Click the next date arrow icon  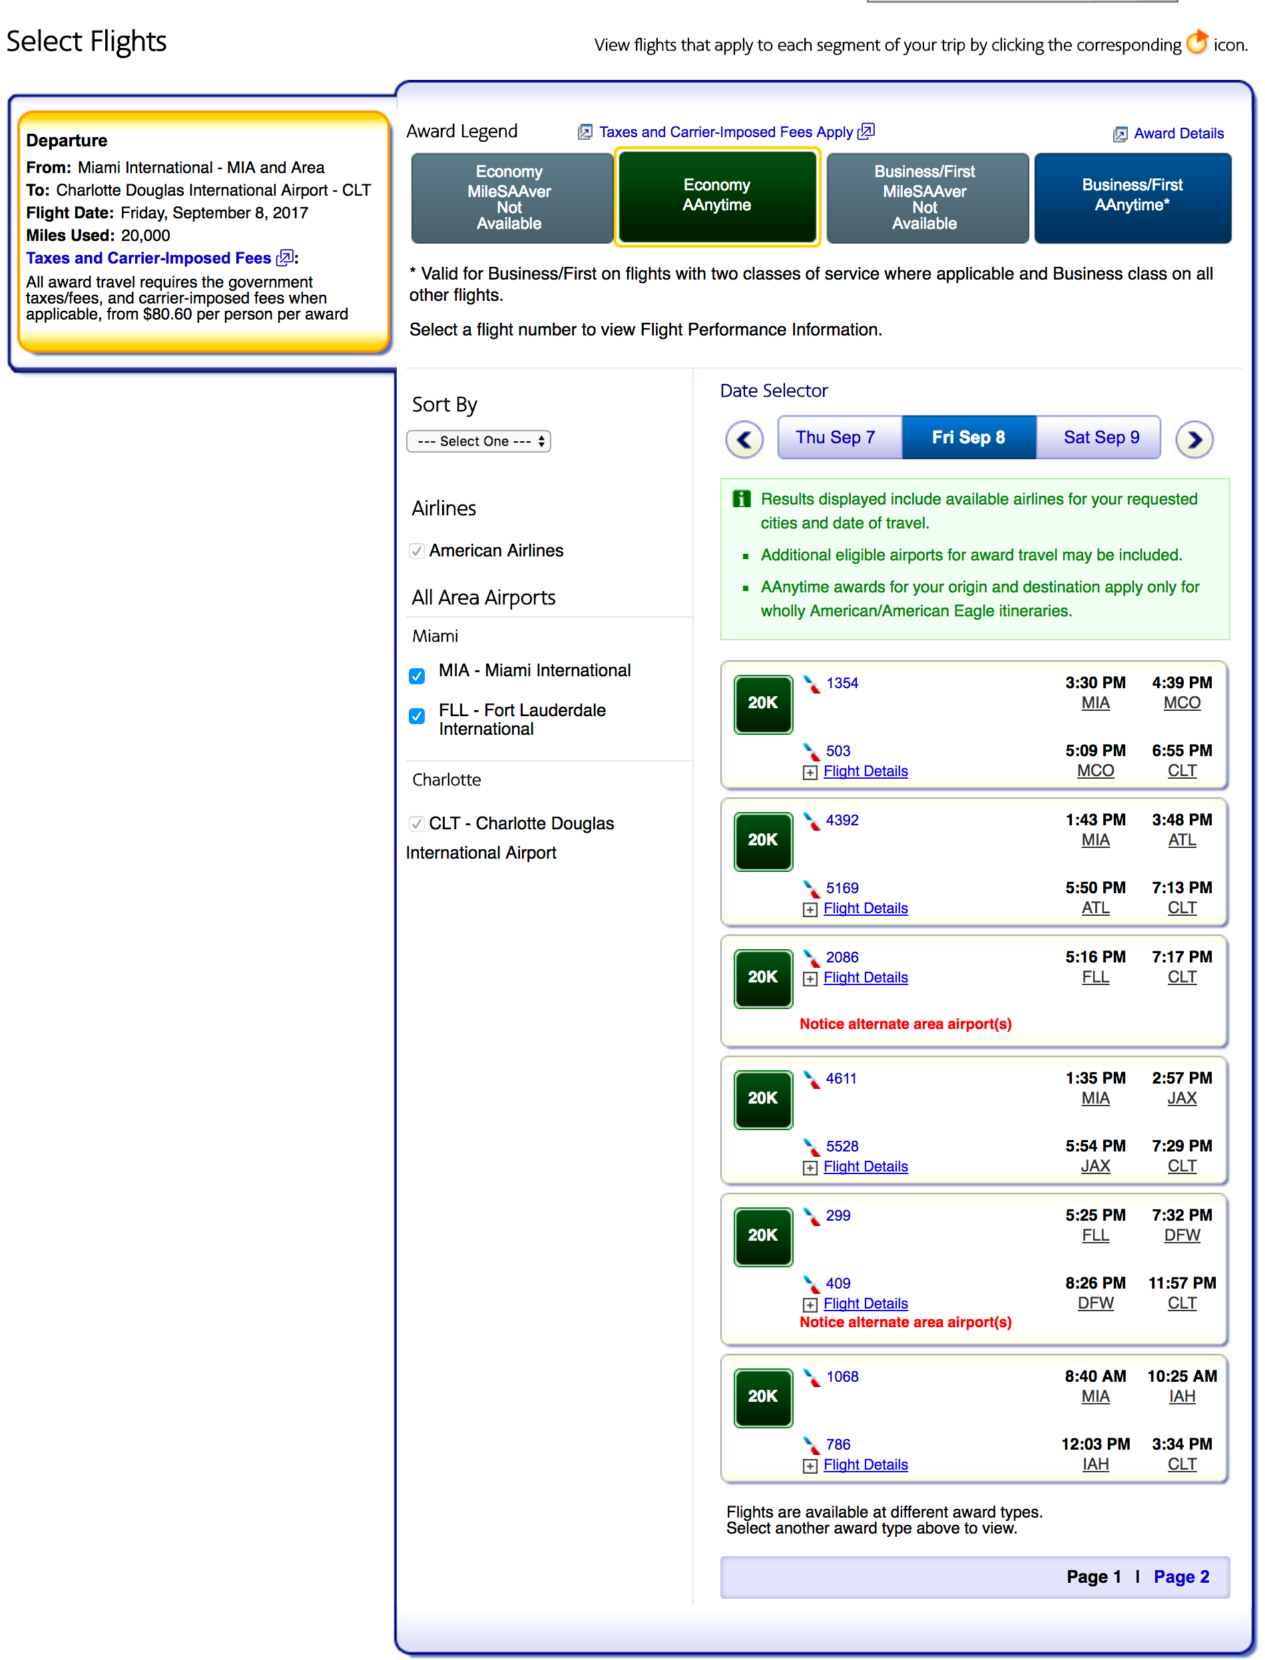coord(1194,439)
